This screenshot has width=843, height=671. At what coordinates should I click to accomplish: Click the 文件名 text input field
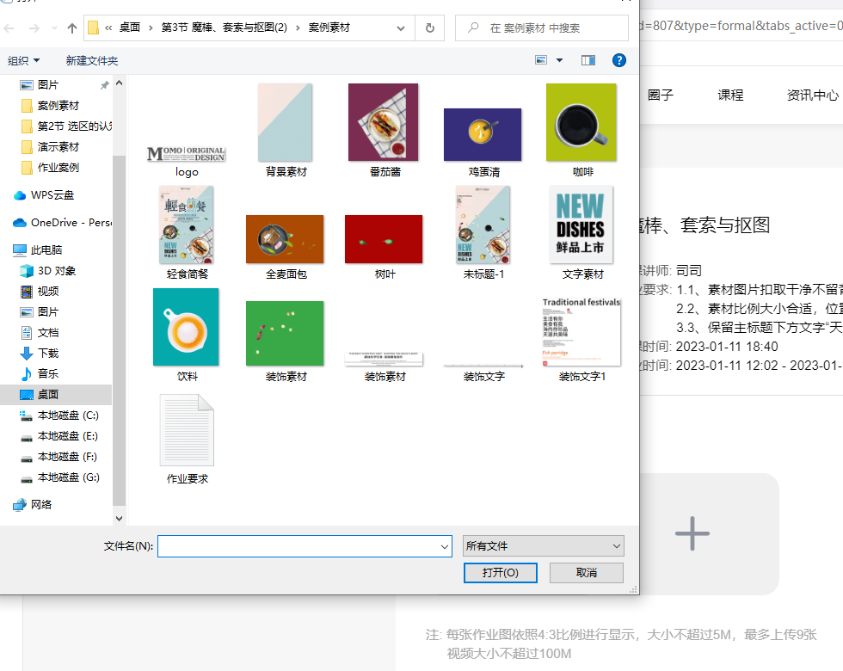[298, 546]
